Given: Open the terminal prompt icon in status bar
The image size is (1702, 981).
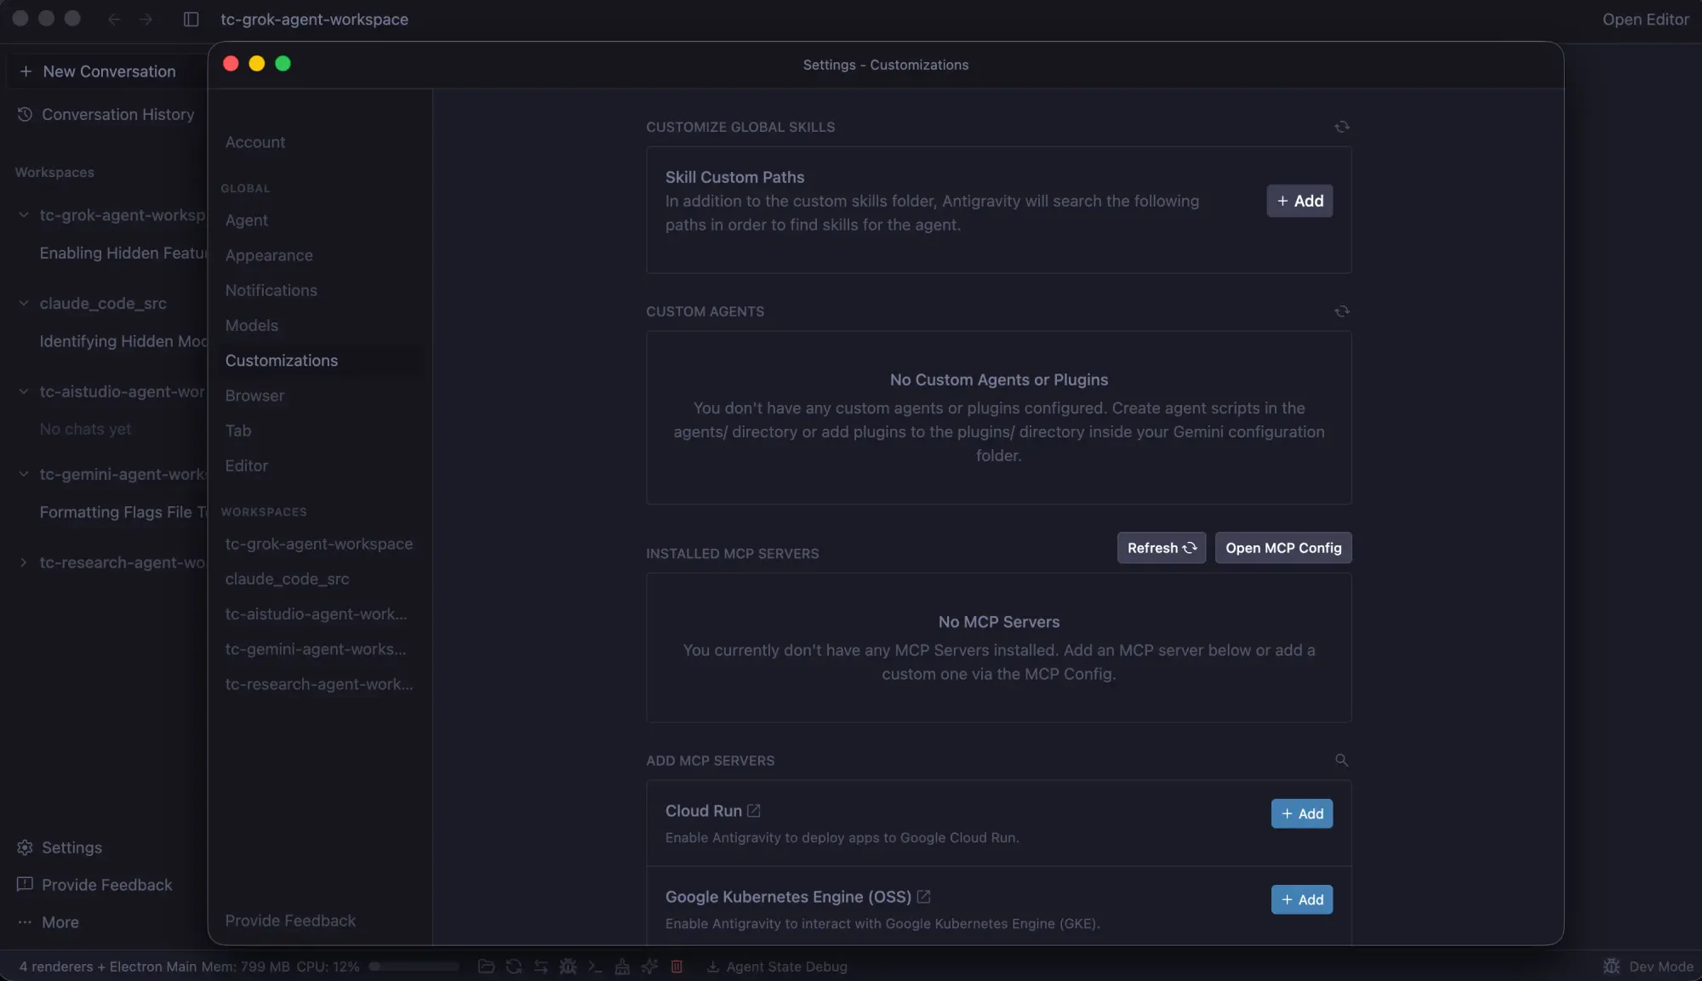Looking at the screenshot, I should point(596,967).
